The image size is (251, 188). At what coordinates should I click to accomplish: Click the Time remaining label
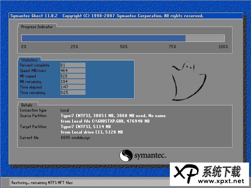(x=33, y=92)
